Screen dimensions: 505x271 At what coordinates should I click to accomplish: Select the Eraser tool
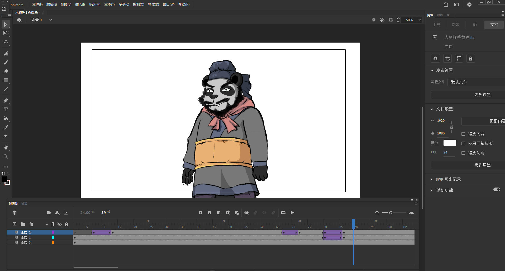[6, 71]
